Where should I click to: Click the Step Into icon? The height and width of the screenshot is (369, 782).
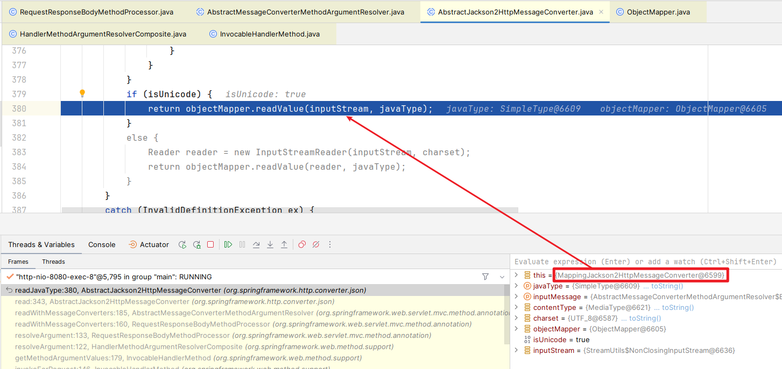(x=270, y=244)
